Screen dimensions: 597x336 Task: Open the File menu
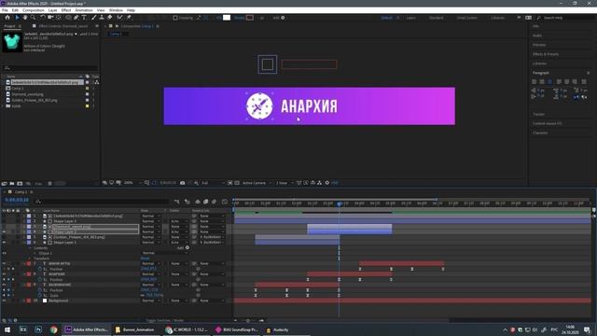pos(5,10)
